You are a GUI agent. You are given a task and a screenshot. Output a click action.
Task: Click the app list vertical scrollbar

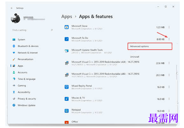tap(176, 72)
